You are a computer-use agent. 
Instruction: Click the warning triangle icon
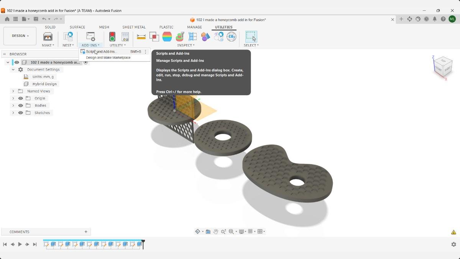(453, 232)
